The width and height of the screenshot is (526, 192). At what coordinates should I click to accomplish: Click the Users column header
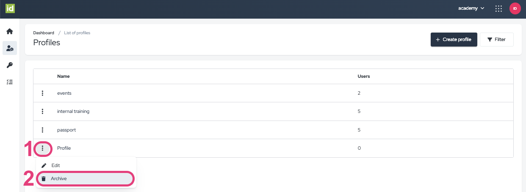(x=364, y=77)
